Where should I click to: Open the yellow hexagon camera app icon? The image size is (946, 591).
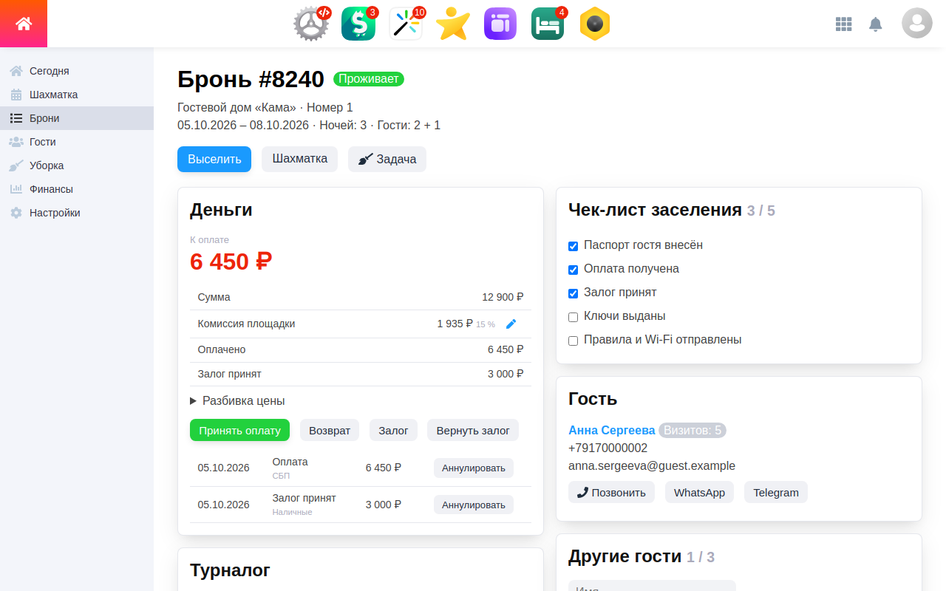click(x=595, y=24)
